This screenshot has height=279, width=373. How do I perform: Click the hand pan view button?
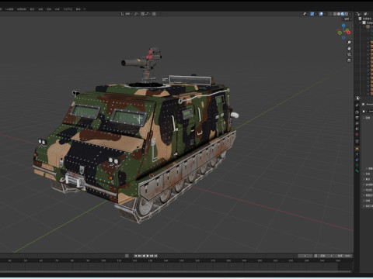349,48
